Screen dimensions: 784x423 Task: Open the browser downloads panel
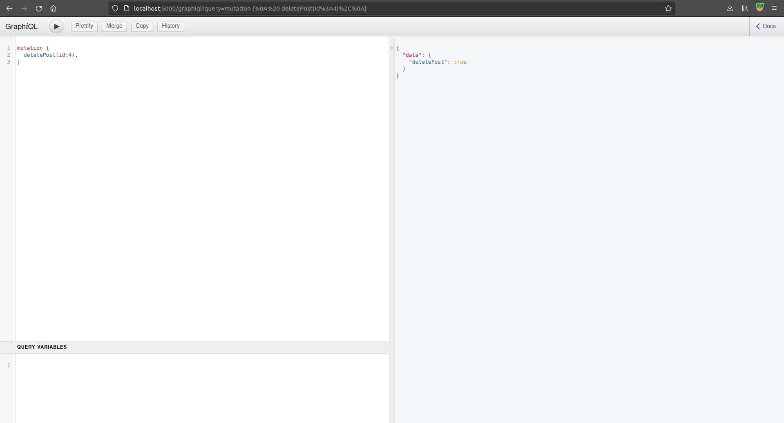click(730, 8)
